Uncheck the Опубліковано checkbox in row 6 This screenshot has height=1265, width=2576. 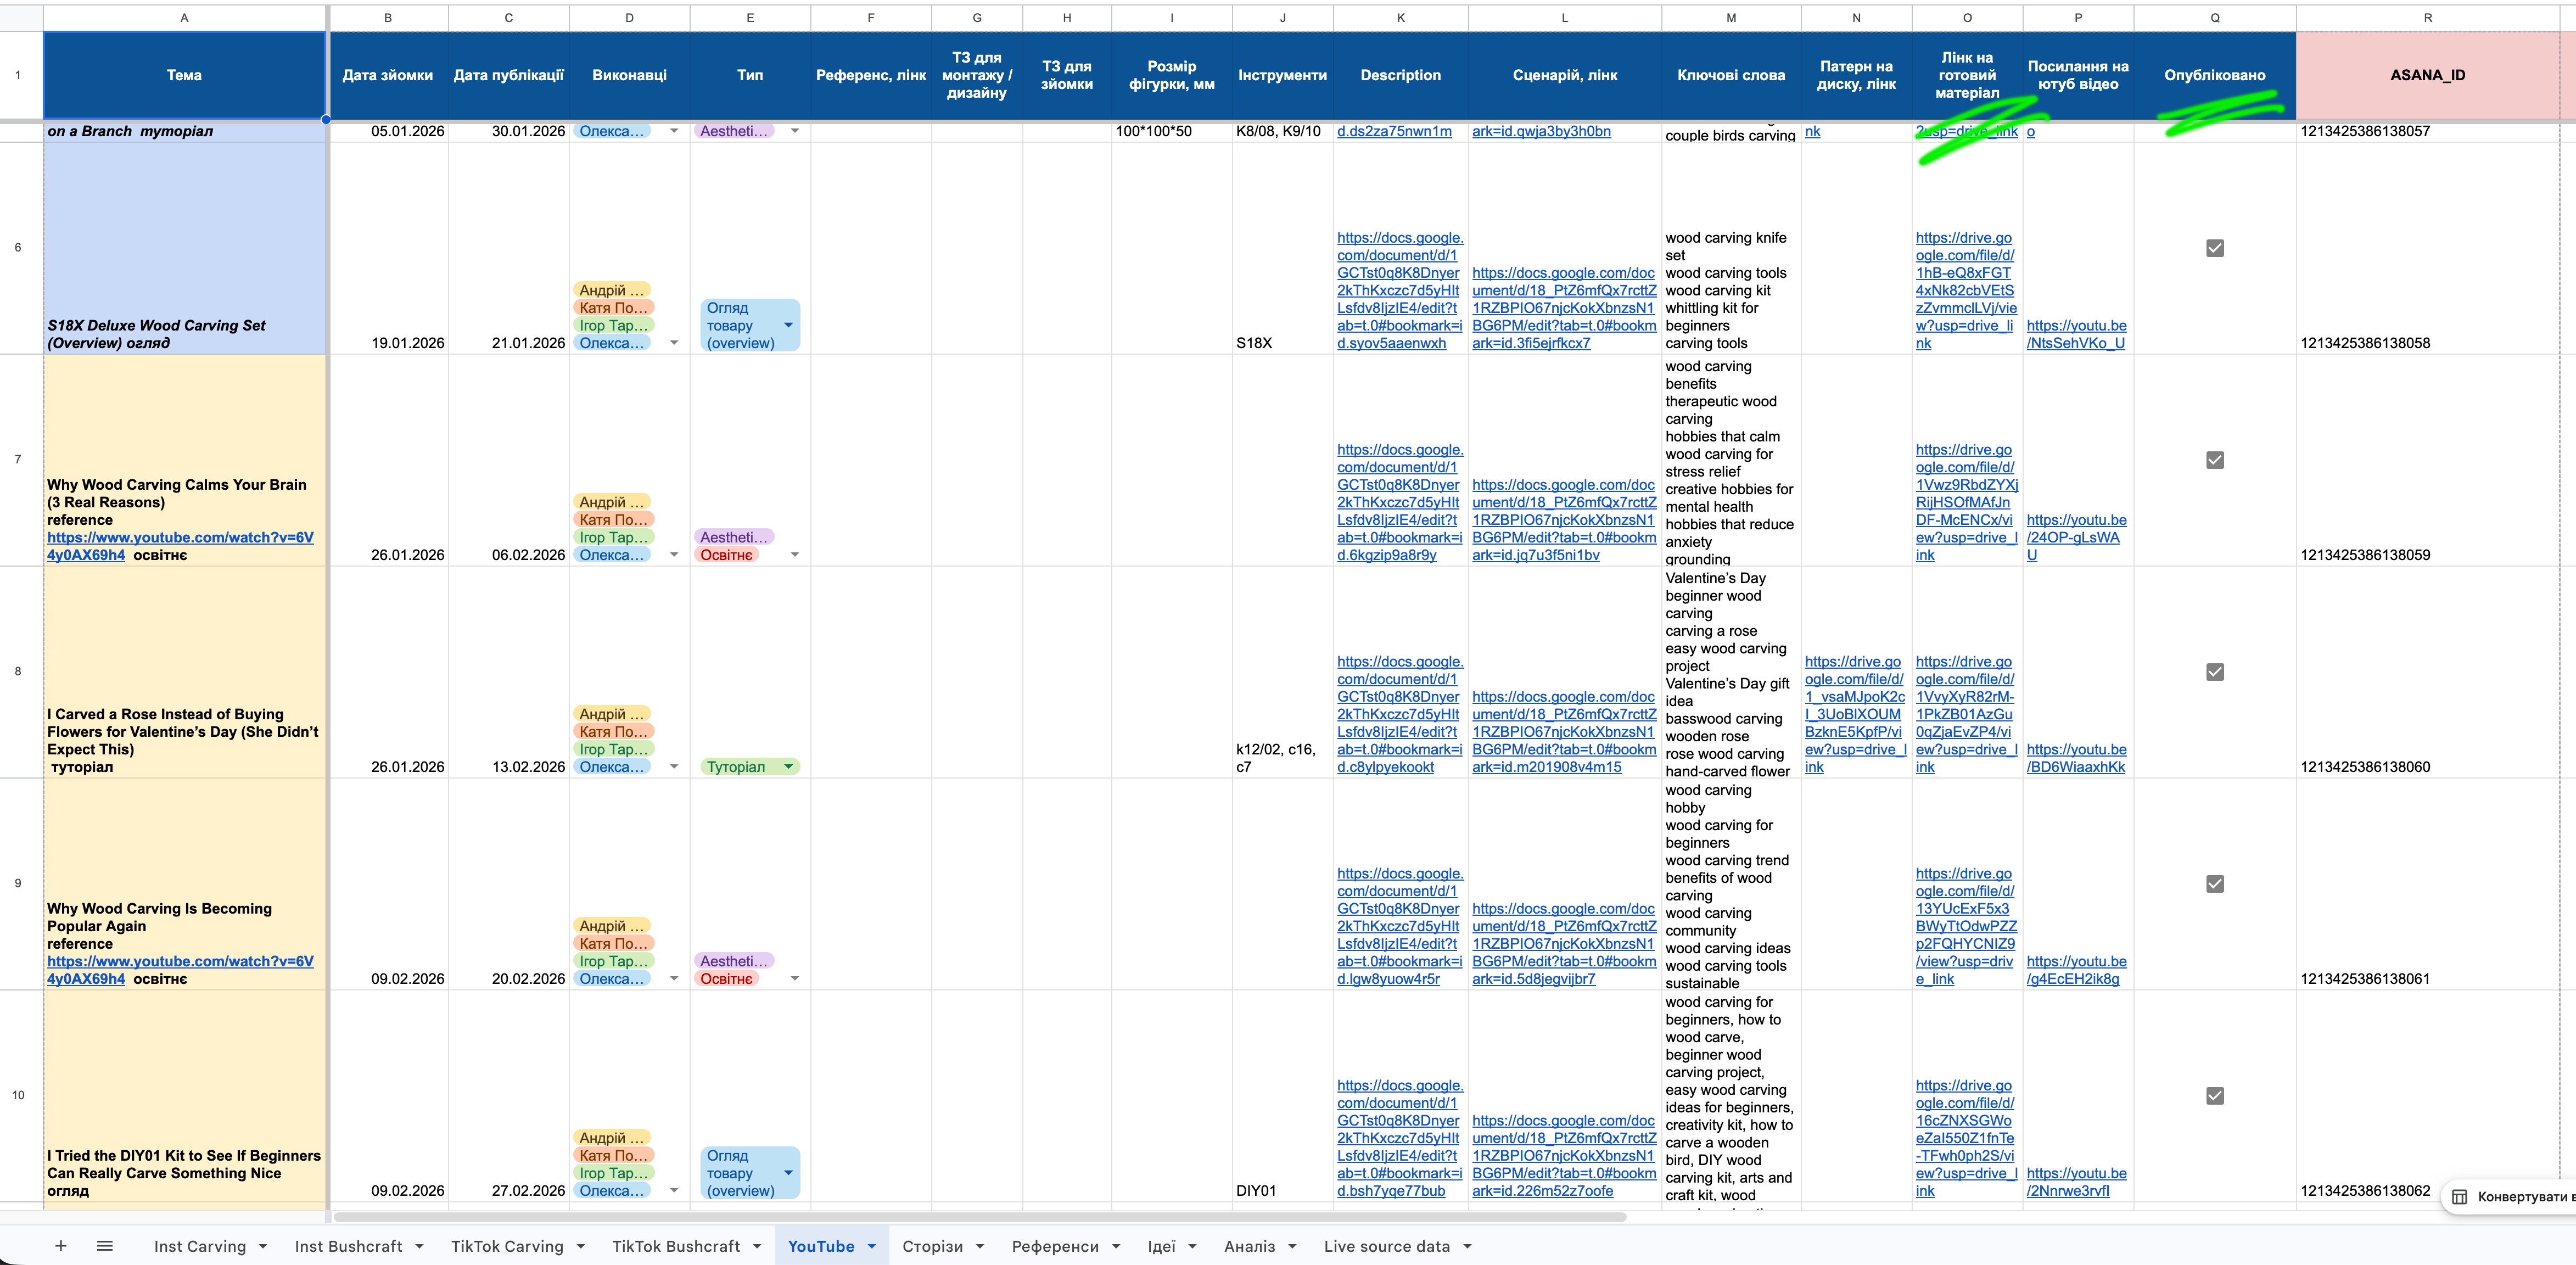(2215, 248)
